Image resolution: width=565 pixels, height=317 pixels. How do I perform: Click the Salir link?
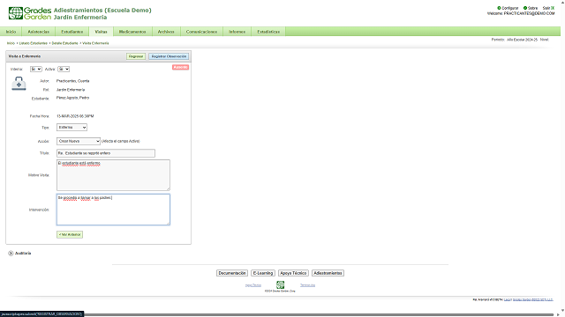point(546,8)
